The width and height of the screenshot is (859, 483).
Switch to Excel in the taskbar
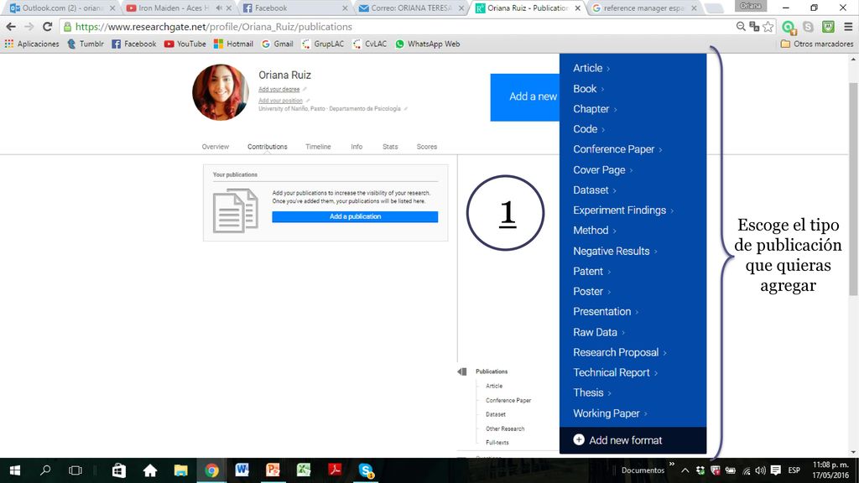point(304,470)
